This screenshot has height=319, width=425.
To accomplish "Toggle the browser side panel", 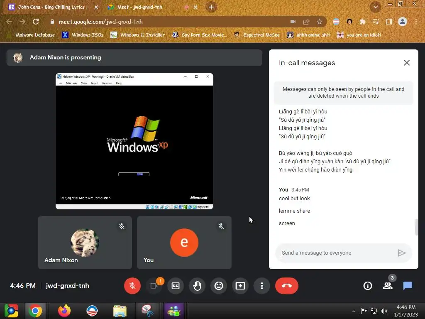I will 389,22.
